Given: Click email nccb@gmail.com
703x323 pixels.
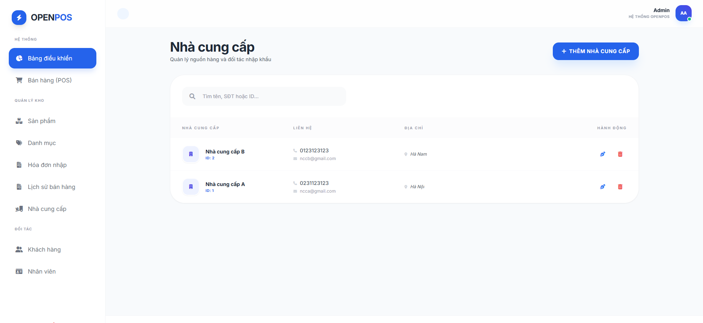Looking at the screenshot, I should [x=318, y=159].
